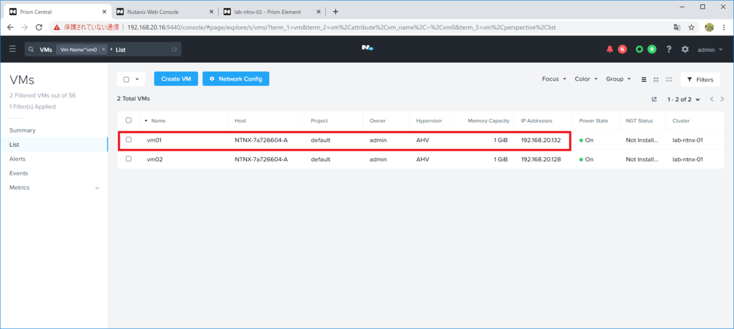This screenshot has width=734, height=329.
Task: Click the red badge showing 6
Action: (622, 49)
